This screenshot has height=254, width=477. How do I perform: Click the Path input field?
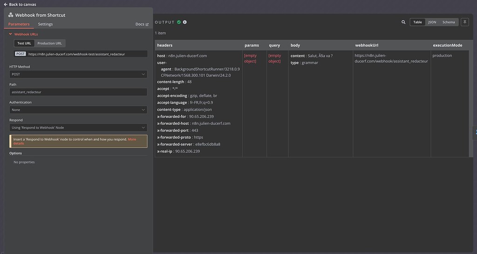point(78,92)
